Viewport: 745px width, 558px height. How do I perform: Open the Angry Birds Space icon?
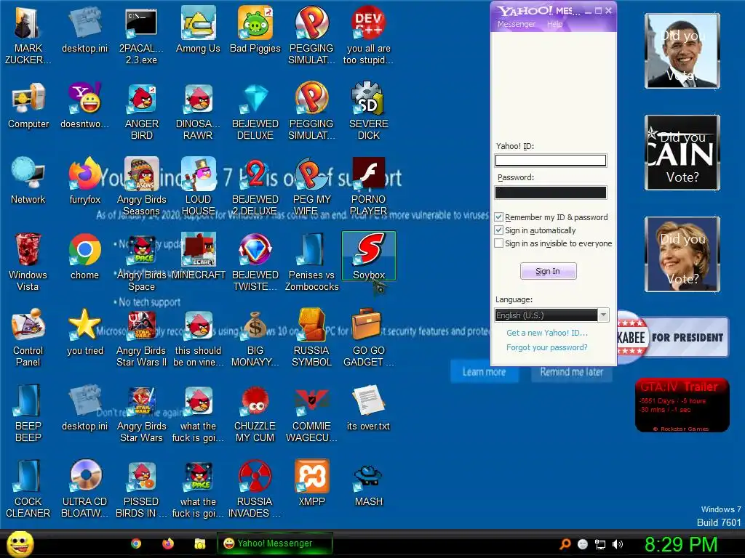coord(142,262)
